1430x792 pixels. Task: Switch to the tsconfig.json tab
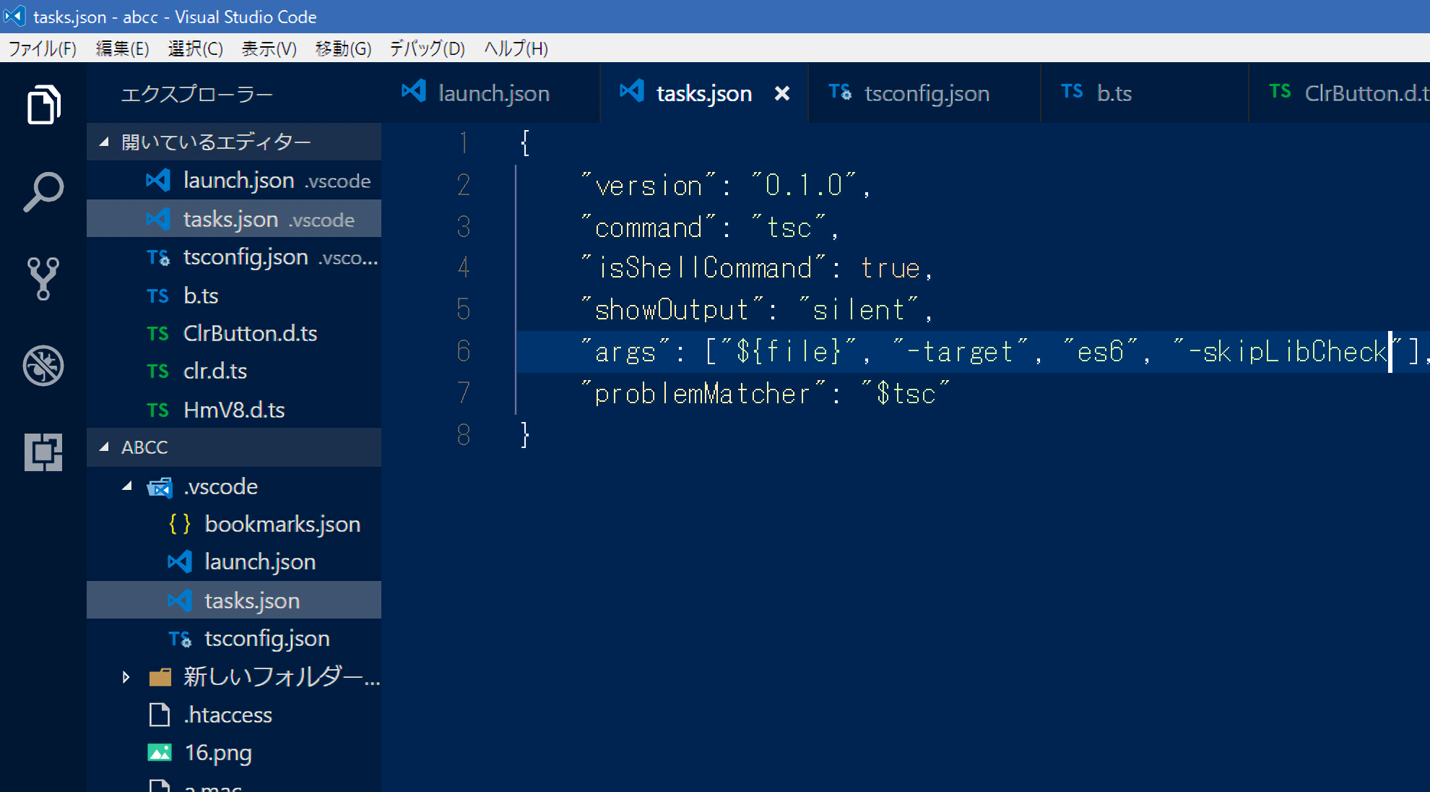(926, 93)
